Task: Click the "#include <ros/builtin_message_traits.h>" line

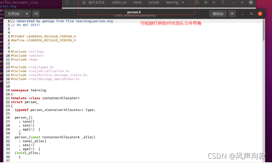Action: [x=49, y=75]
